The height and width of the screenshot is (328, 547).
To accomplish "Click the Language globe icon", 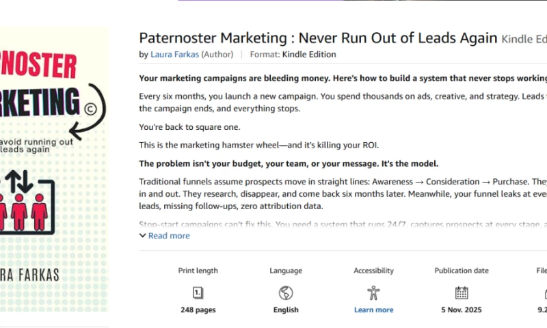I will point(286,293).
